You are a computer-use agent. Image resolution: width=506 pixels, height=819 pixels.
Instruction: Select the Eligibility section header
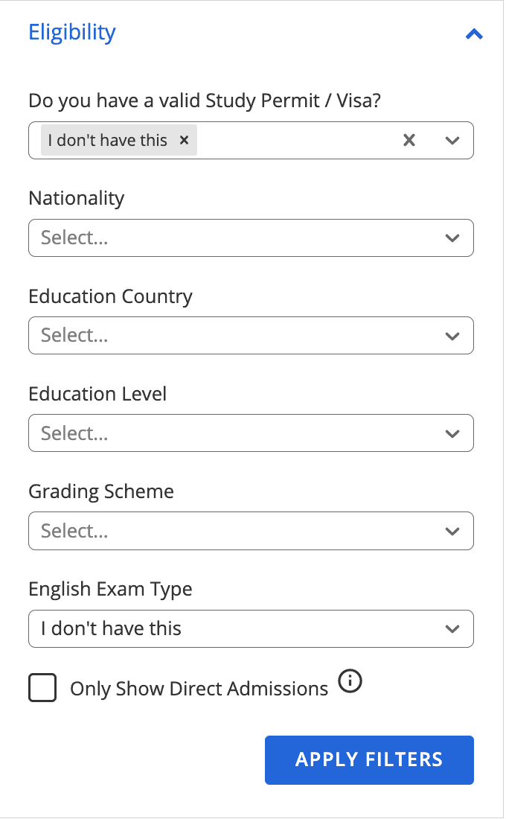pos(71,32)
